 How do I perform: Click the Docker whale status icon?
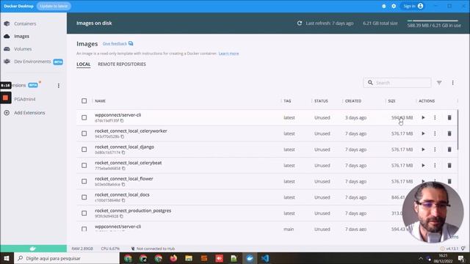[33, 249]
